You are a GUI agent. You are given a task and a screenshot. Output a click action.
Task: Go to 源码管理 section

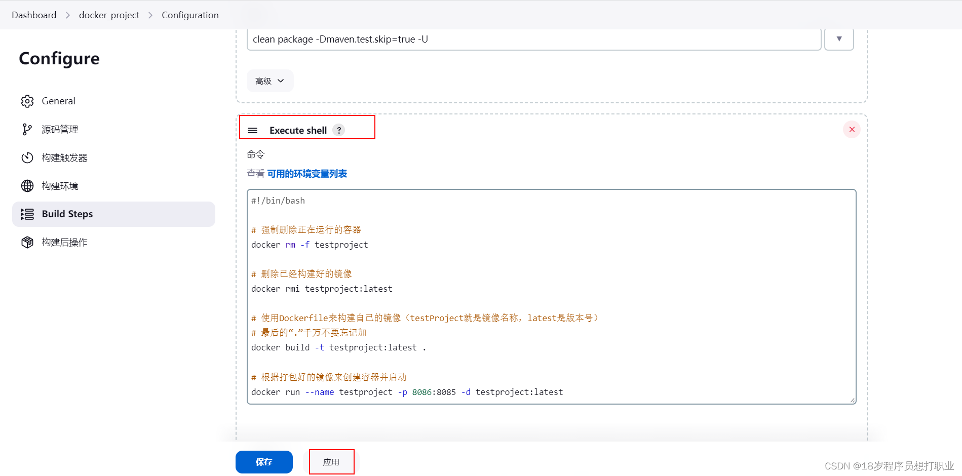(x=113, y=130)
